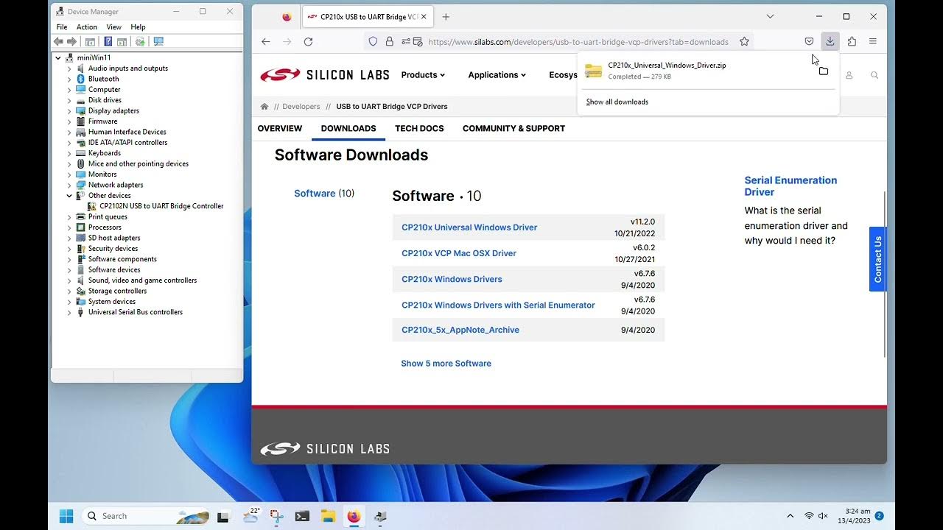
Task: Open the Firefox hamburger application menu
Action: coord(873,42)
